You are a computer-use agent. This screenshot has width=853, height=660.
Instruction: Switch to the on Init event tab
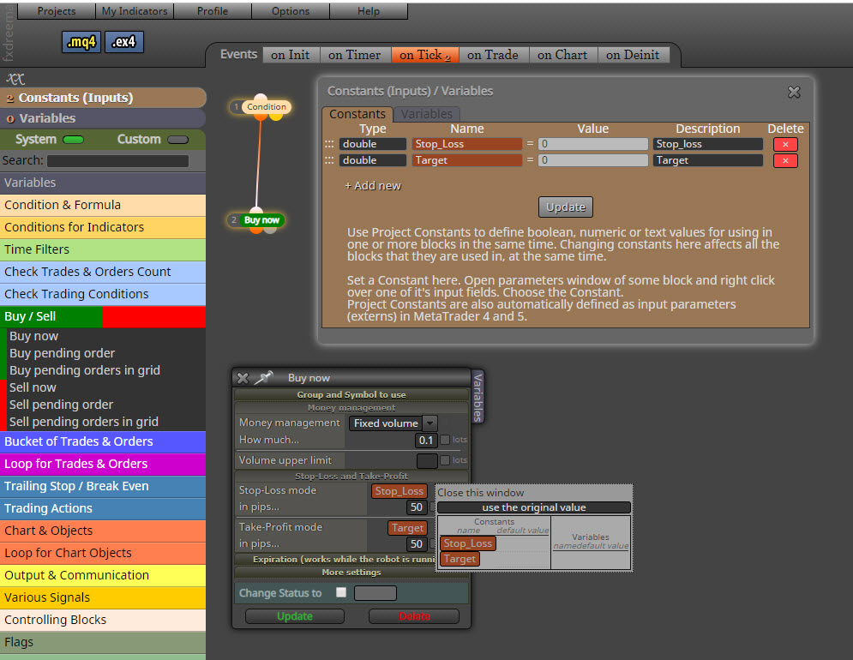pos(290,55)
